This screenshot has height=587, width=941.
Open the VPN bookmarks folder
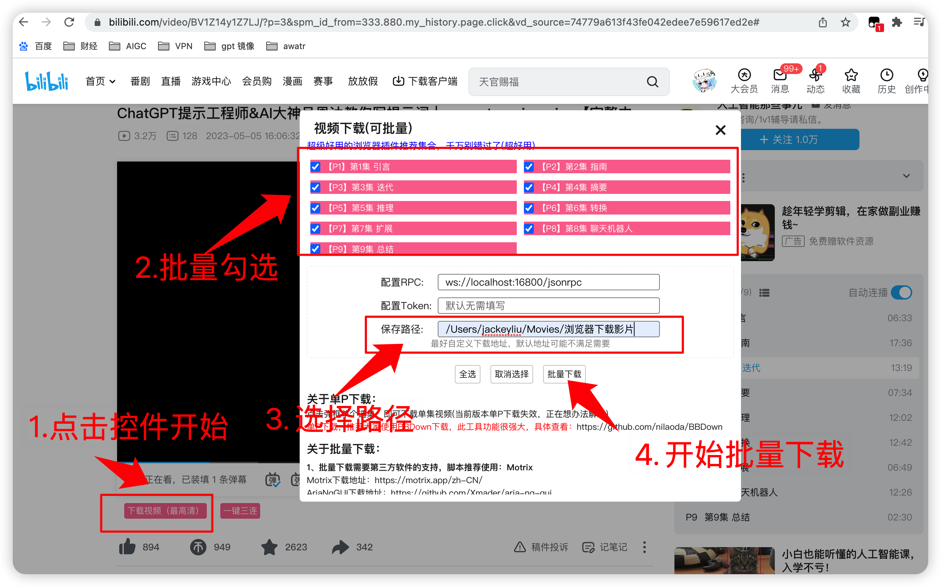tap(175, 46)
